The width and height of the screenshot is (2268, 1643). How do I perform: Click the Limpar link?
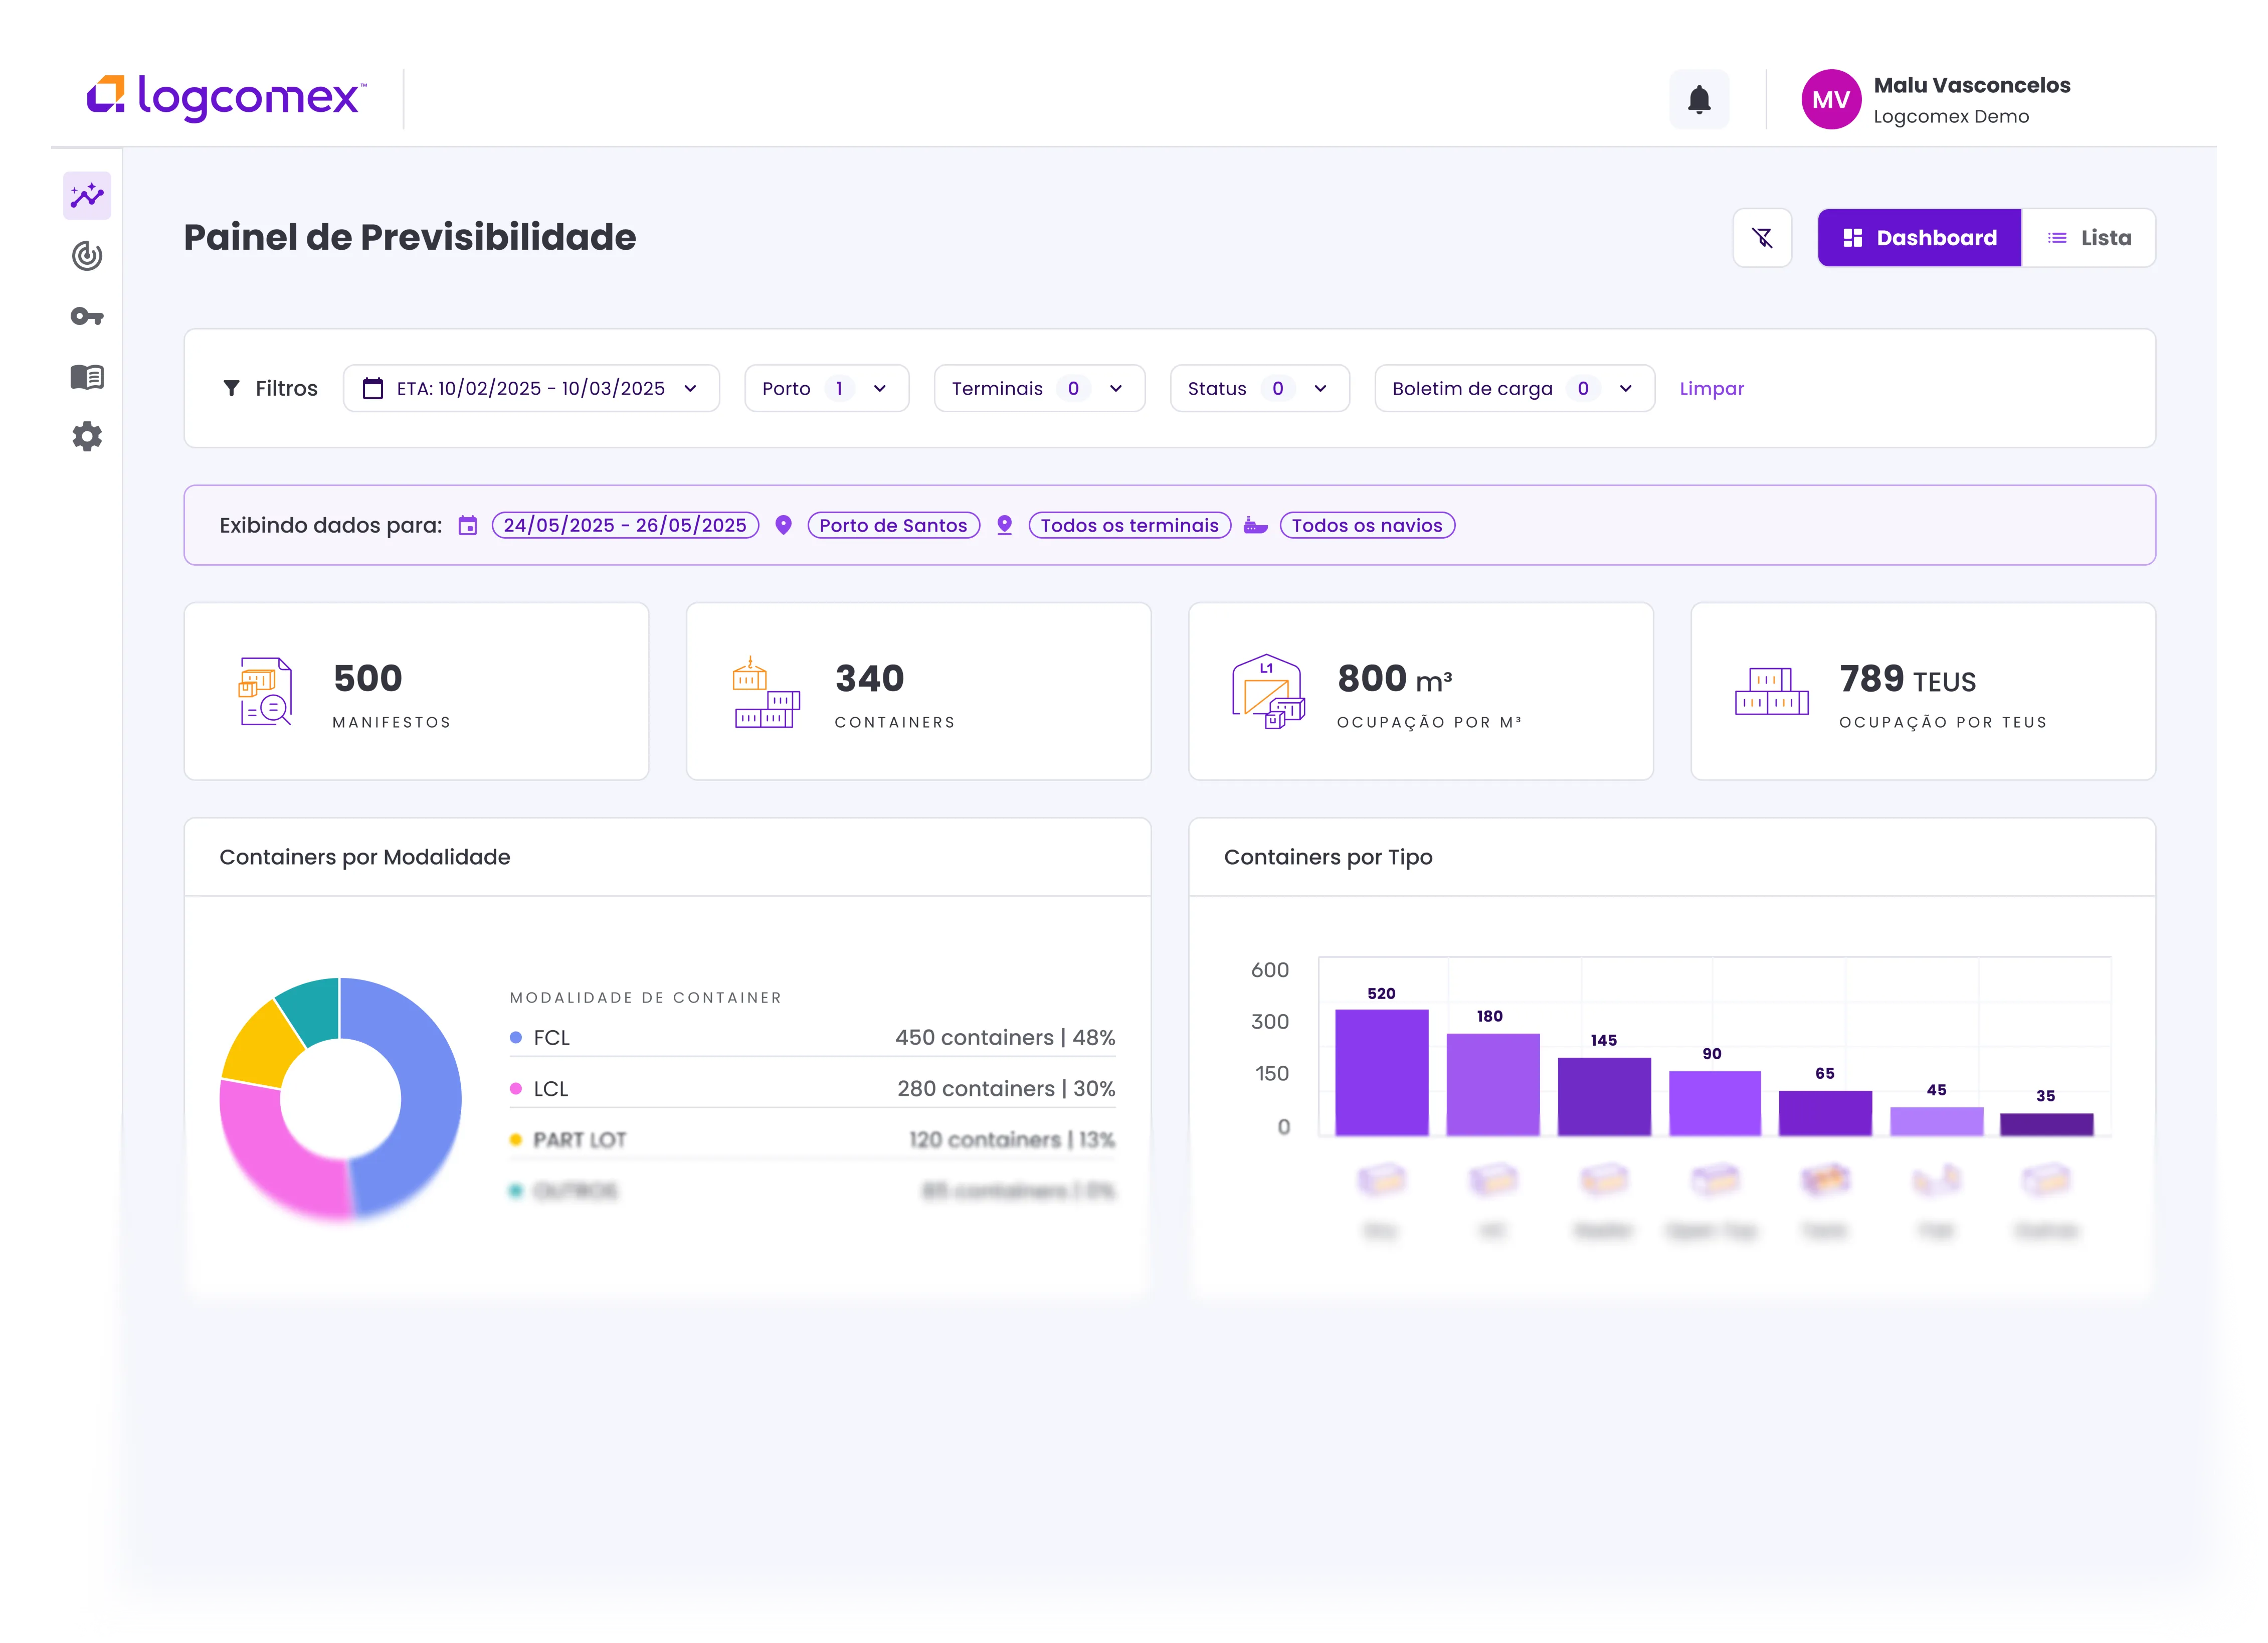[x=1711, y=388]
